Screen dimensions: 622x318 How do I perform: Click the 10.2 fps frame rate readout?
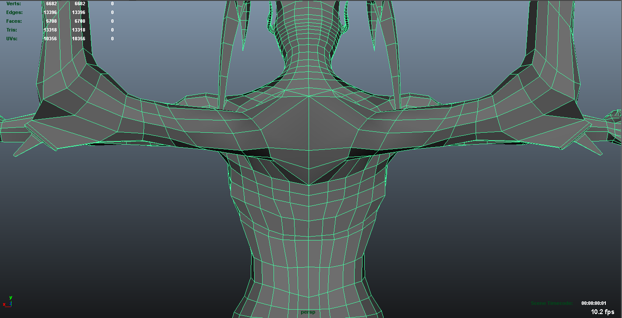tap(603, 312)
